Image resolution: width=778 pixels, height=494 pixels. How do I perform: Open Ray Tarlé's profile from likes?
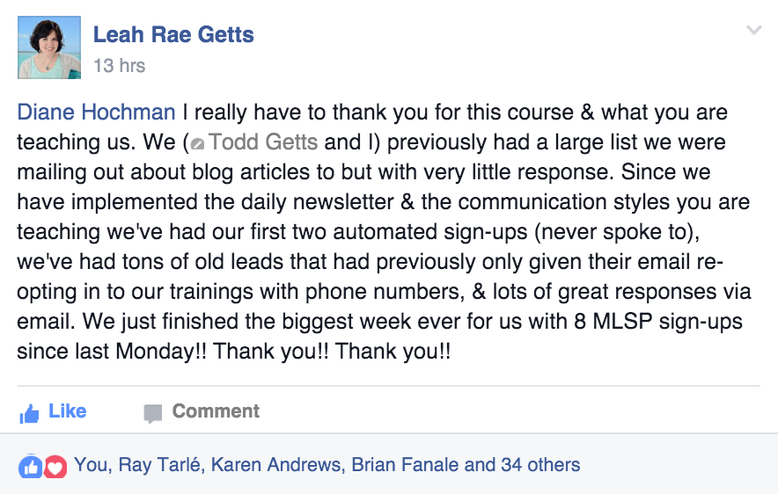click(x=159, y=465)
